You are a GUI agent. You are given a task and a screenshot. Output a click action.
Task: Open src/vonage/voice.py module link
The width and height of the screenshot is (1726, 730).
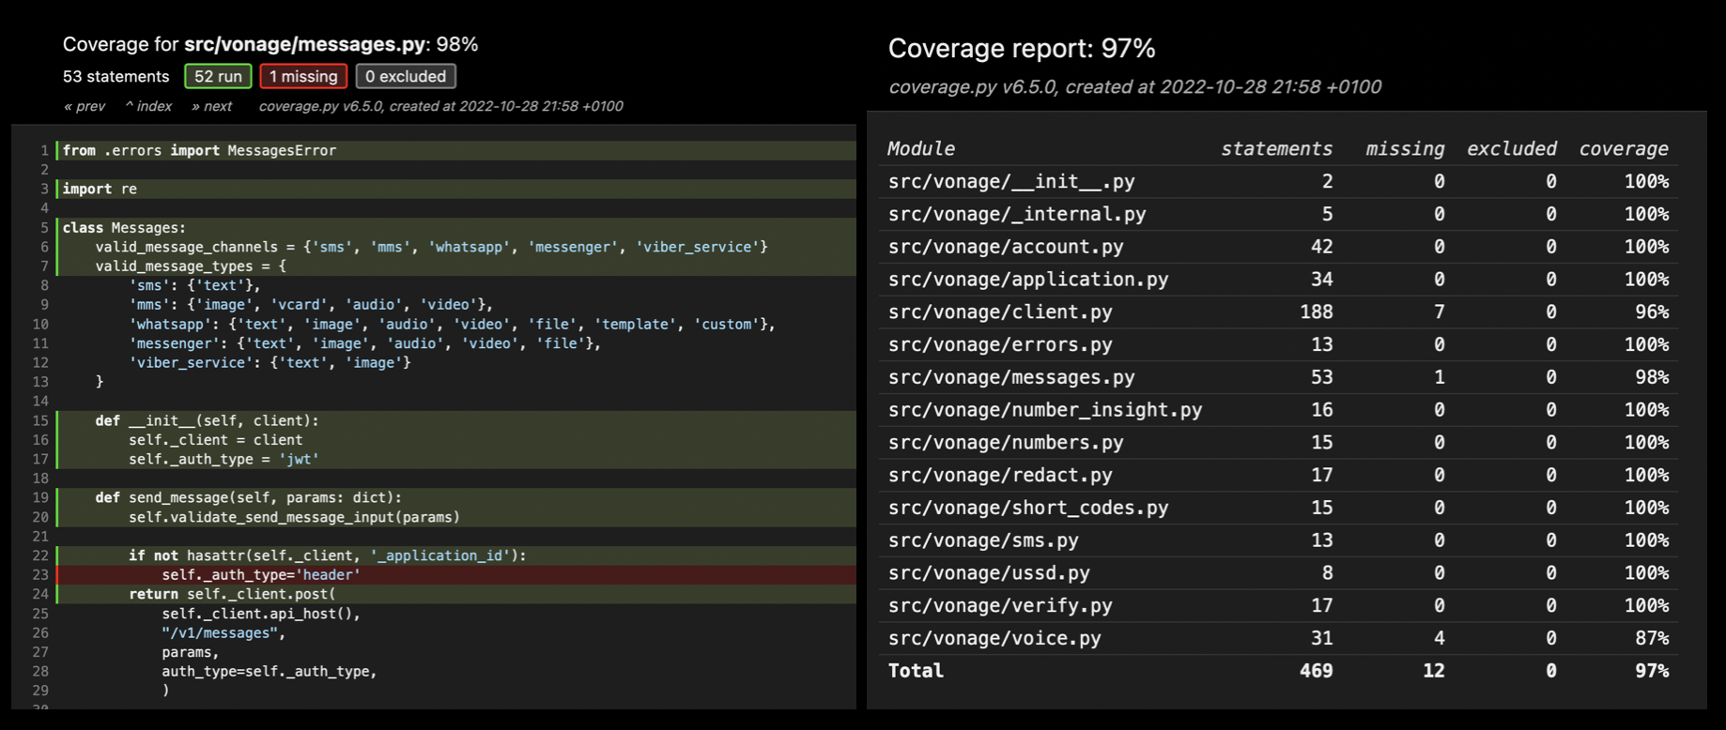click(994, 638)
